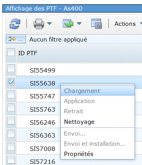Viewport: 142px width, 165px height.
Task: Uncheck the SI55638 row checkbox
Action: pos(11,82)
